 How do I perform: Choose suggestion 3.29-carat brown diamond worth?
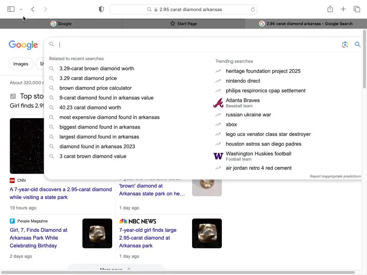click(x=97, y=68)
